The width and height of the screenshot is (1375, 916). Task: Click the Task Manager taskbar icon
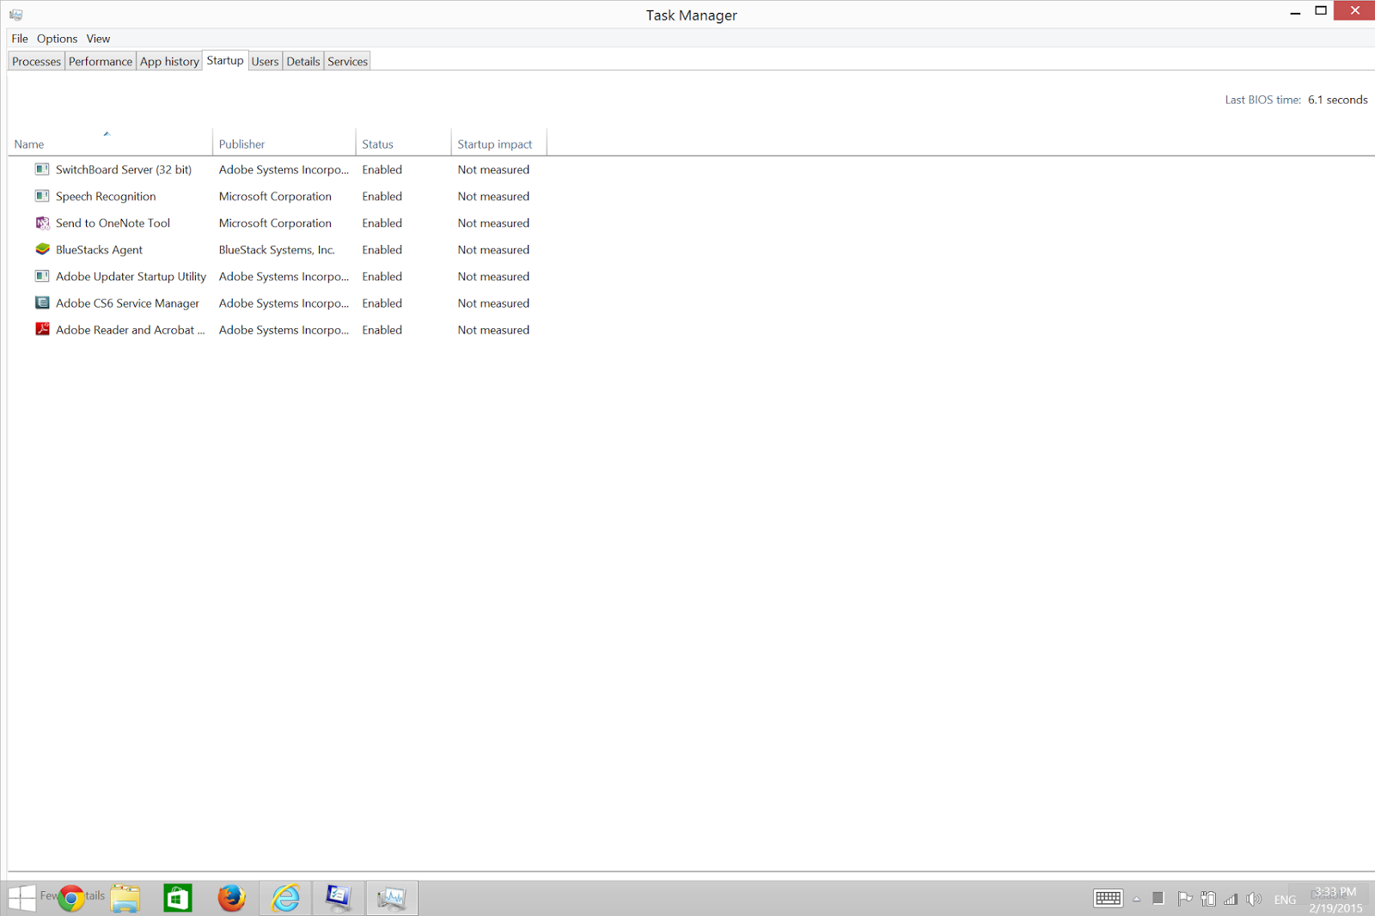pyautogui.click(x=392, y=898)
